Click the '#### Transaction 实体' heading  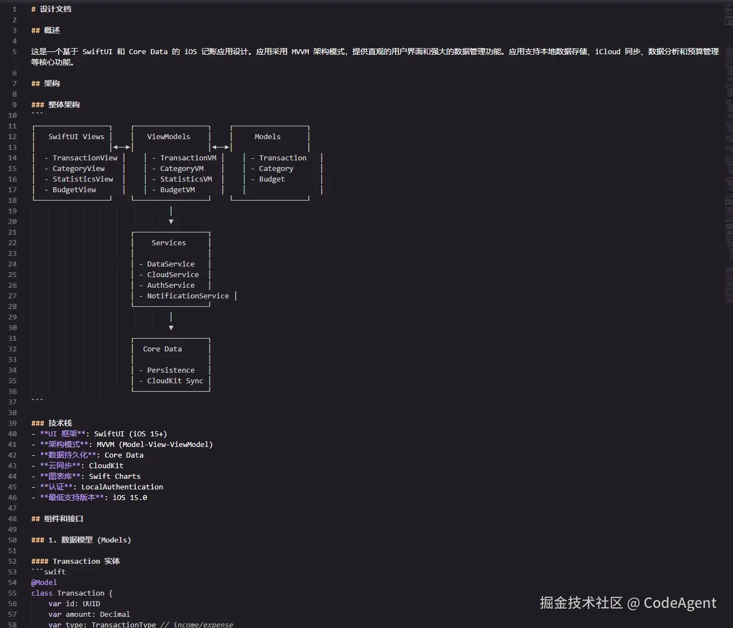point(75,561)
